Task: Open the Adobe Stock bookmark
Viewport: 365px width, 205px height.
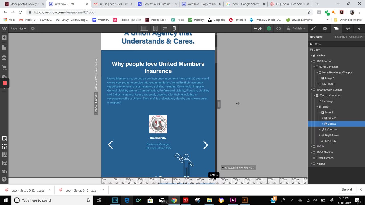Action: click(x=156, y=20)
